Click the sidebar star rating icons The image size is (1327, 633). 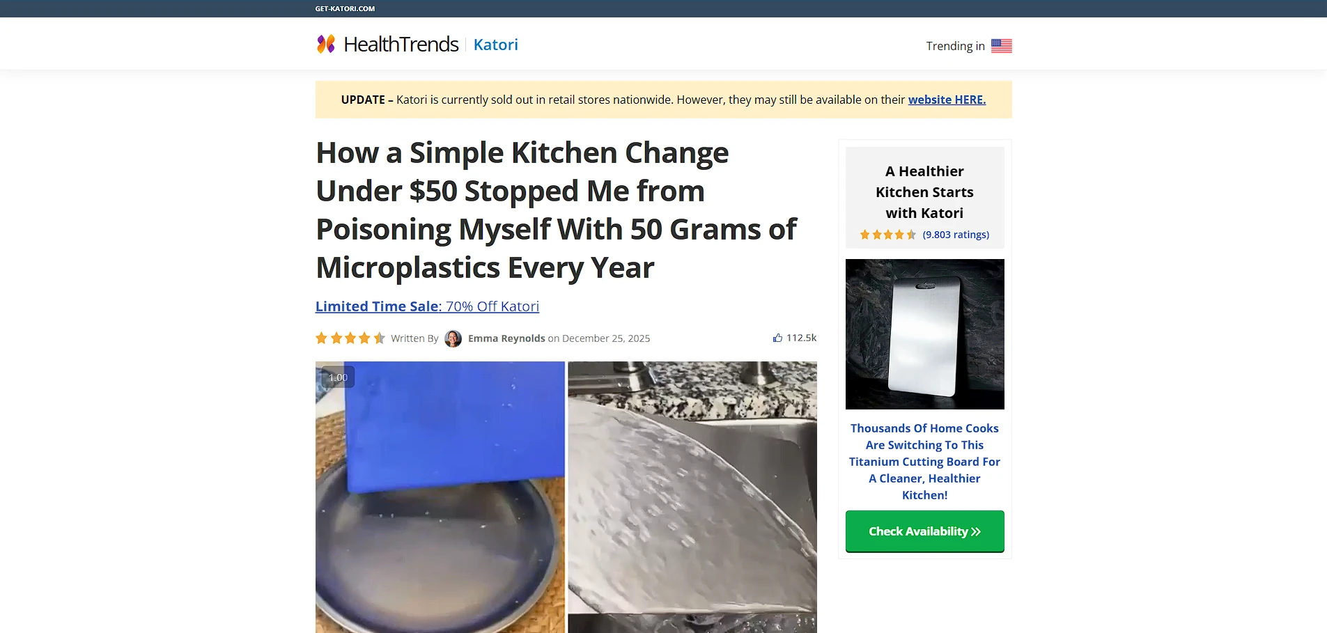(888, 235)
